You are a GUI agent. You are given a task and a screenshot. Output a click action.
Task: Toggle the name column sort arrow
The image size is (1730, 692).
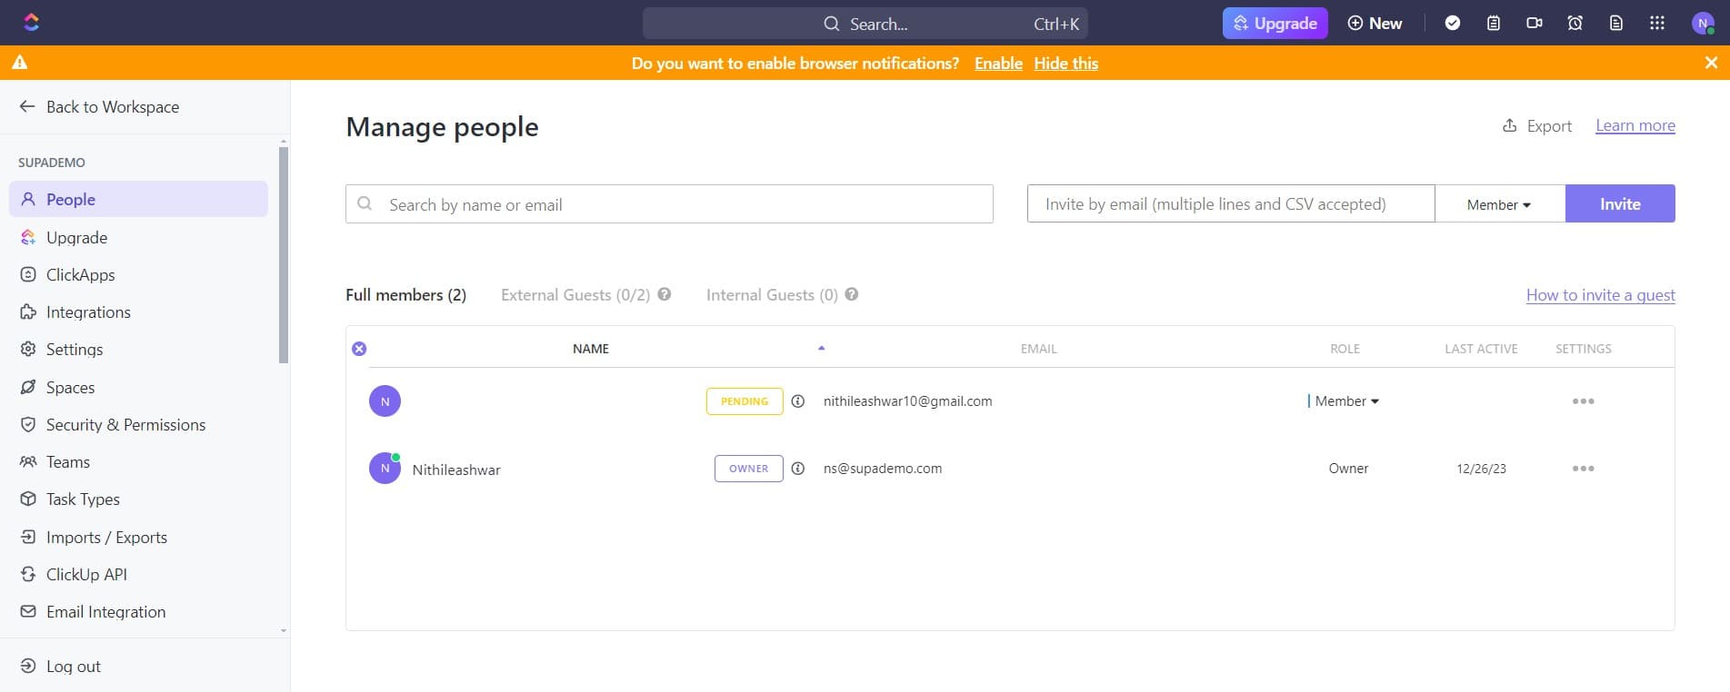(x=821, y=348)
